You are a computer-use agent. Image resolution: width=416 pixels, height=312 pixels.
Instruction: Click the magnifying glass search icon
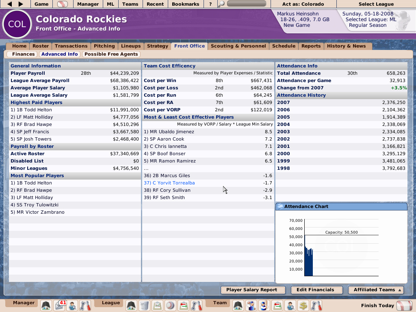click(221, 4)
